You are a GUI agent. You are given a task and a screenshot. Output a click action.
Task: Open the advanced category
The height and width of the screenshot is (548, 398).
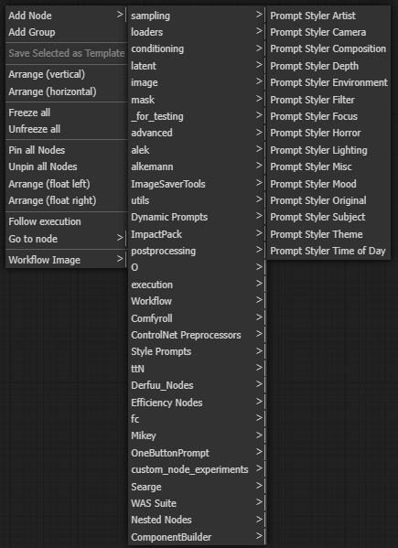click(x=197, y=134)
